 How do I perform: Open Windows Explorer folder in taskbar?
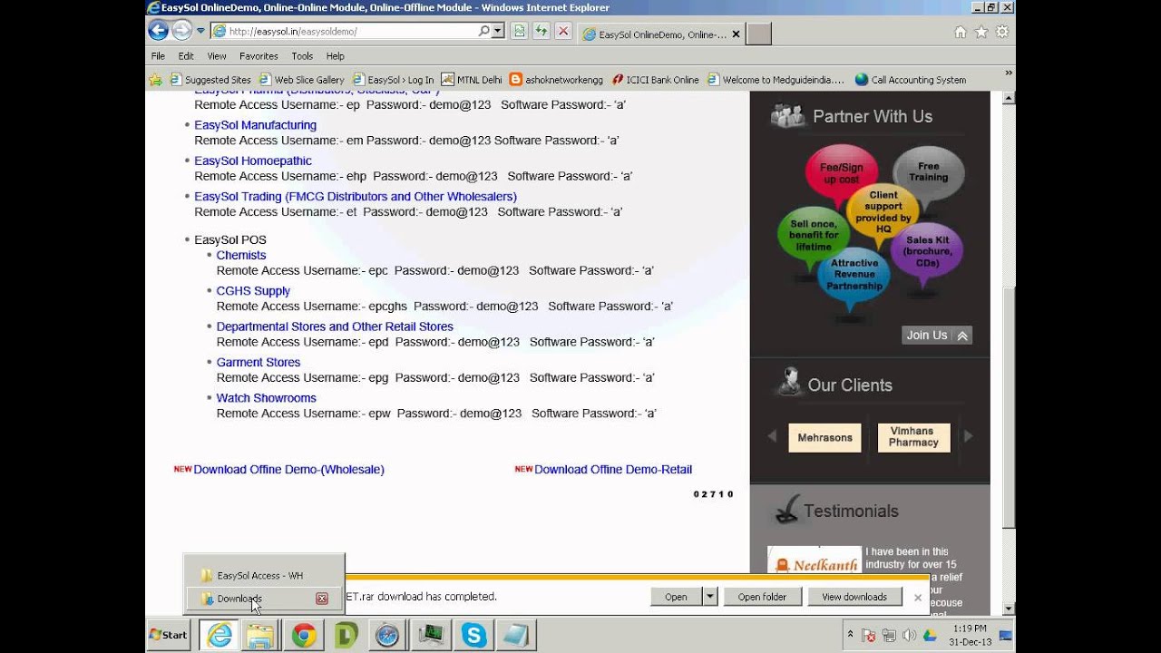pos(260,635)
